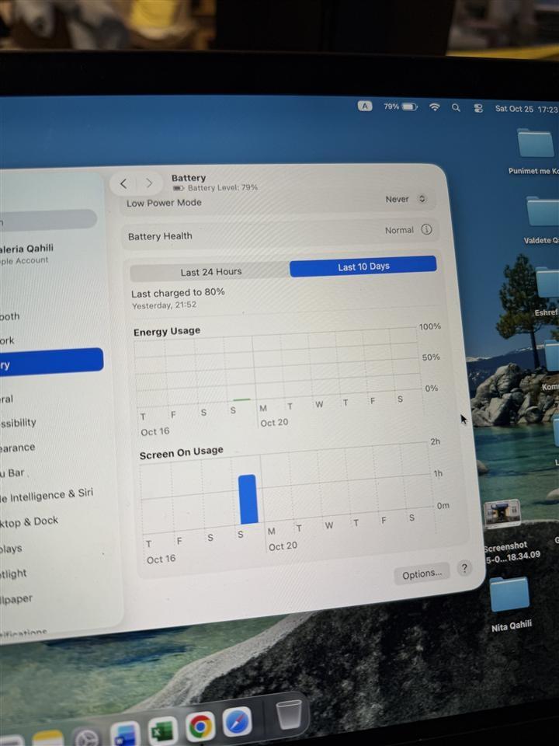
Task: Open Notes from the Dock
Action: tap(47, 738)
